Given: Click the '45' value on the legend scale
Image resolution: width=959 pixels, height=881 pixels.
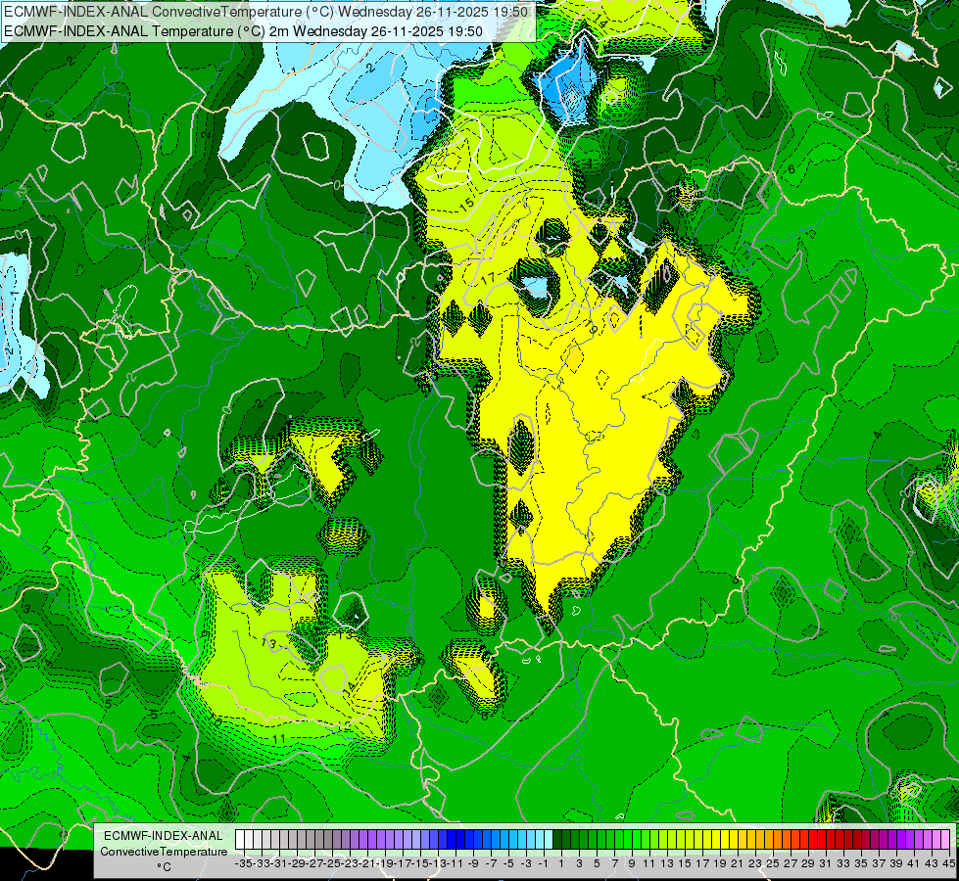Looking at the screenshot, I should 948,863.
